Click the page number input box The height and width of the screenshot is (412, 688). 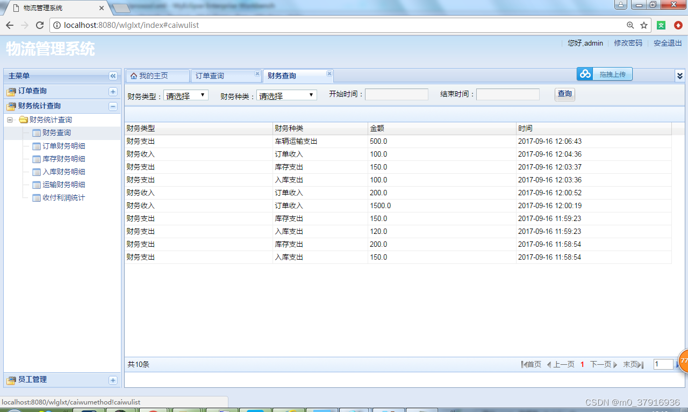pos(663,364)
